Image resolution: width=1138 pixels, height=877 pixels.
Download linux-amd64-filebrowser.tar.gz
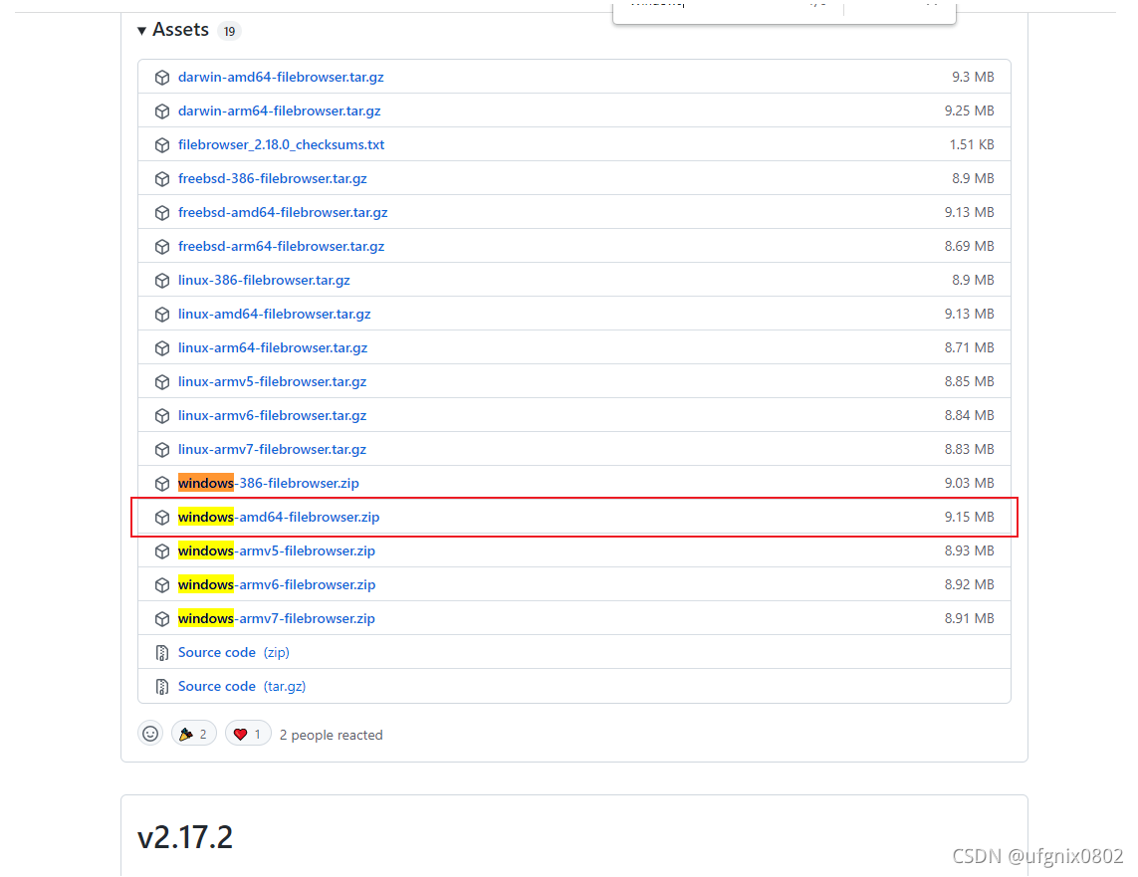275,315
